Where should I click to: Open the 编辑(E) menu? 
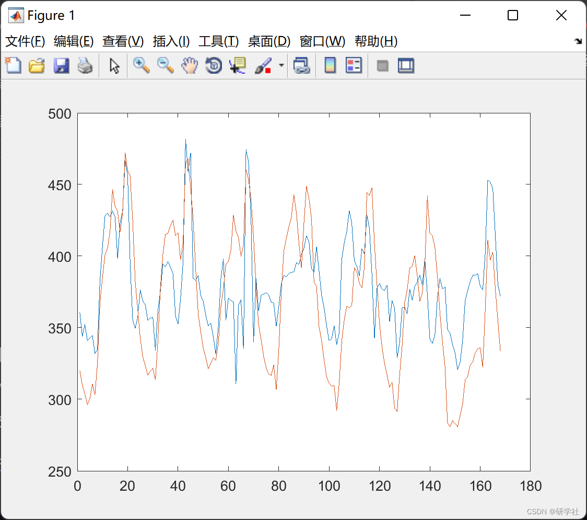click(x=73, y=41)
